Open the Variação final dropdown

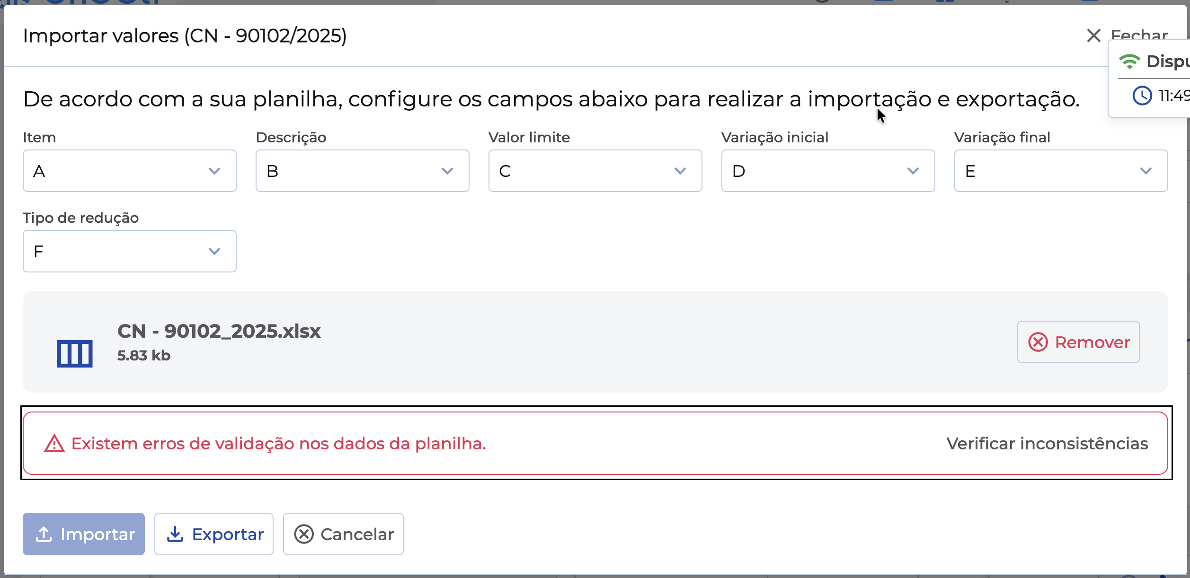(1061, 171)
